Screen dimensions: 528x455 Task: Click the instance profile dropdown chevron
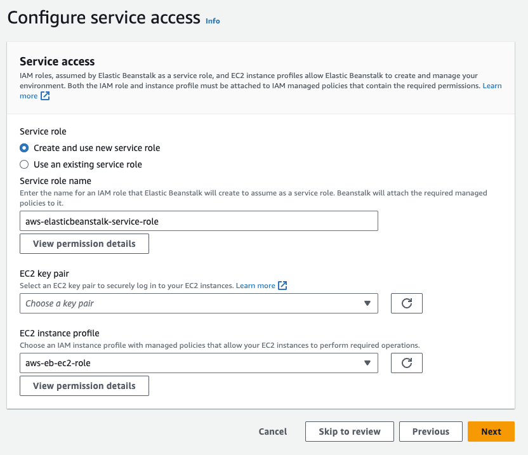tap(367, 363)
